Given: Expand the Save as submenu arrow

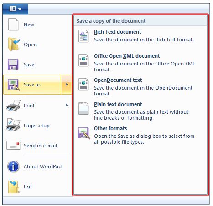Looking at the screenshot, I should pos(66,85).
